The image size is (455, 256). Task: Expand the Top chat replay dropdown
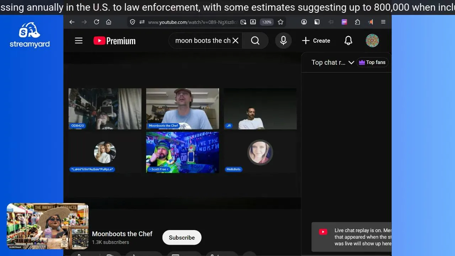[333, 62]
